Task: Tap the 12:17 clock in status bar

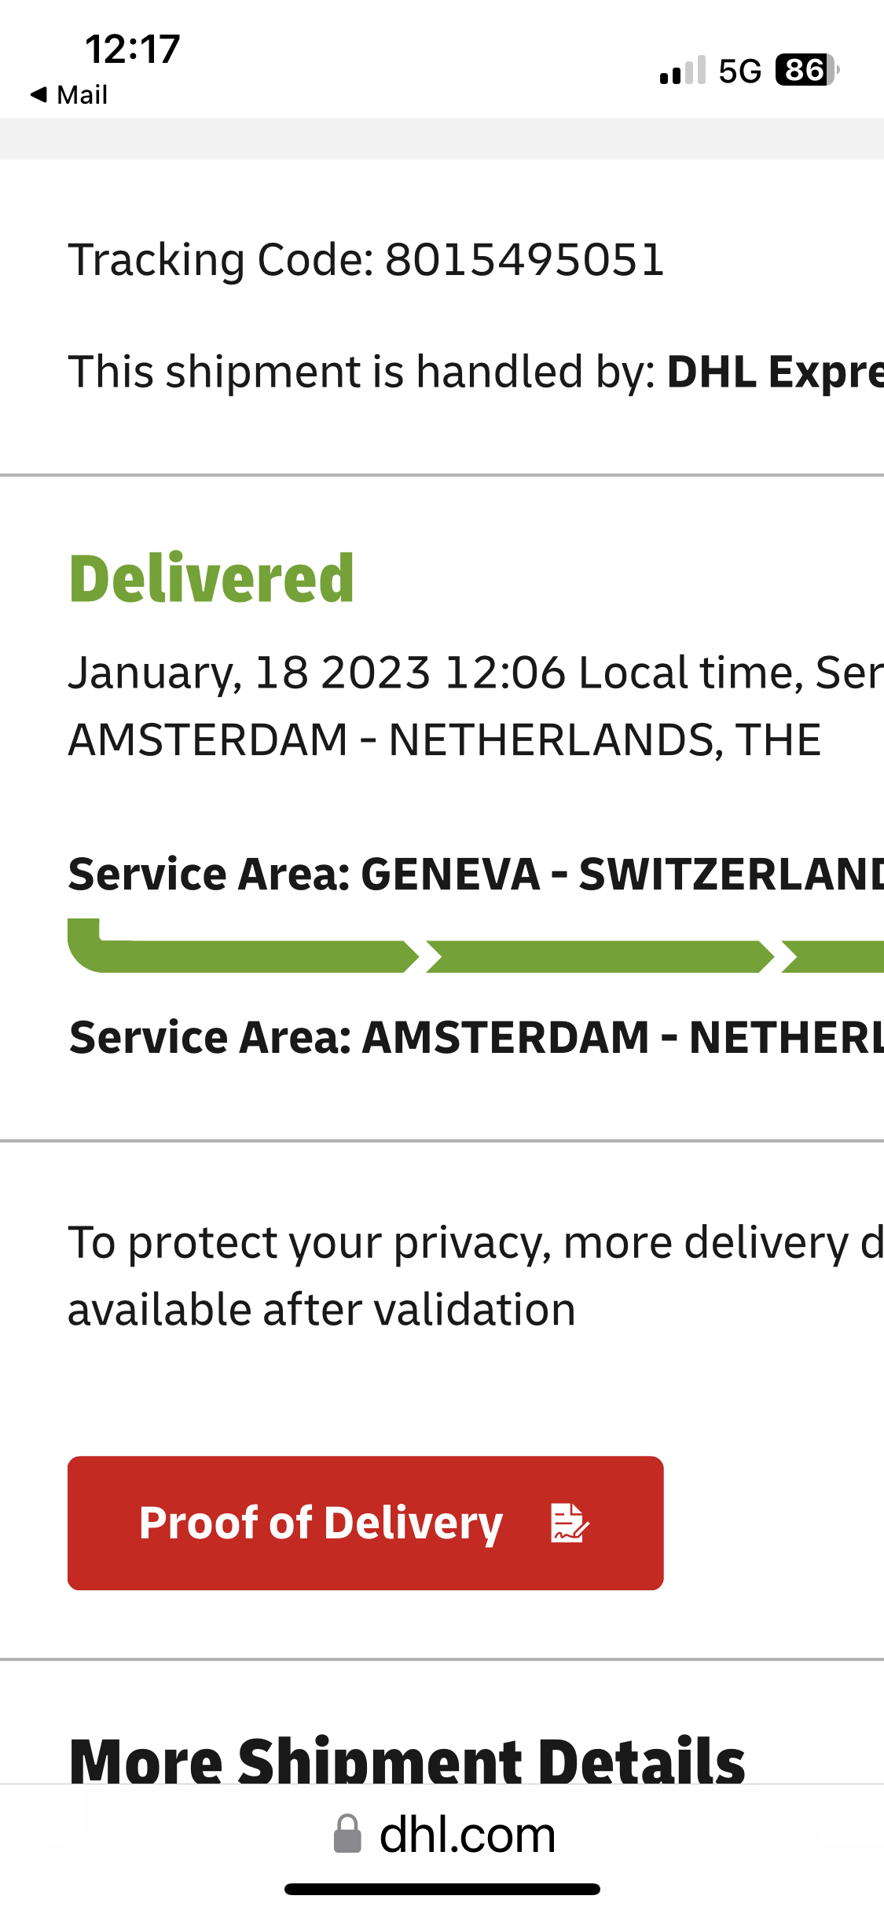Action: (133, 49)
